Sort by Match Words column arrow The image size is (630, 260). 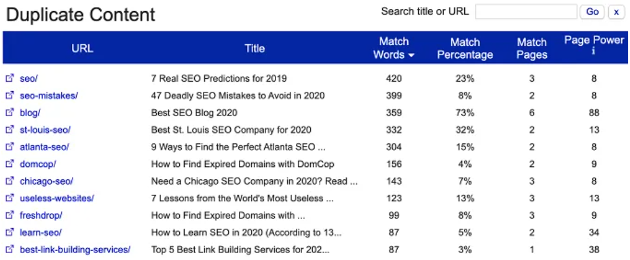[411, 55]
